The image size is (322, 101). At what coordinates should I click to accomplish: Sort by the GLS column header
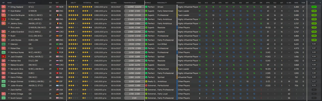275,3
